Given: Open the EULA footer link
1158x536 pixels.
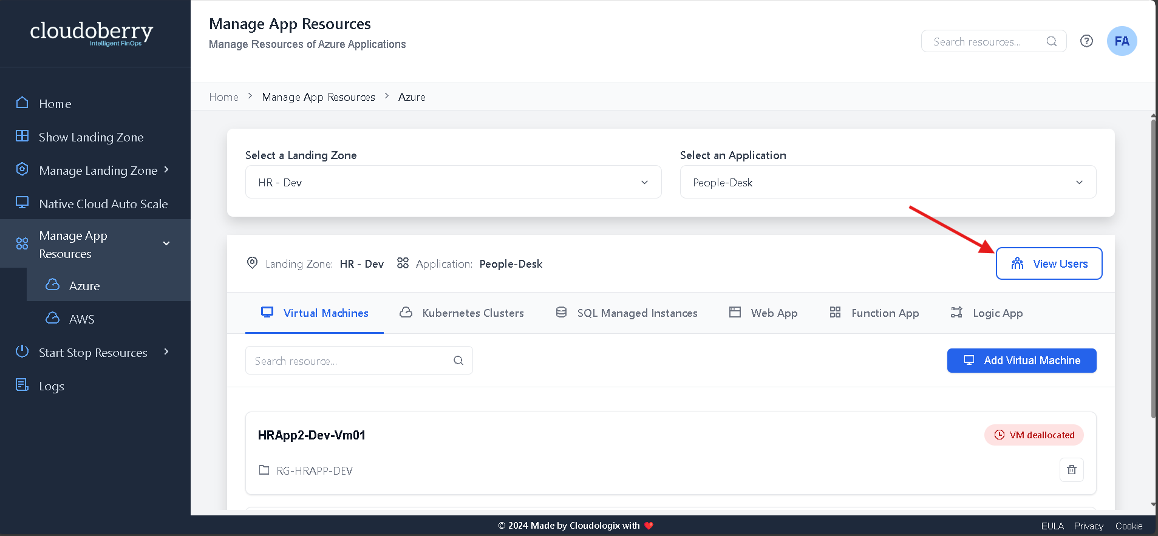Looking at the screenshot, I should [x=1052, y=526].
